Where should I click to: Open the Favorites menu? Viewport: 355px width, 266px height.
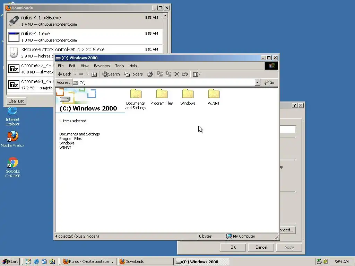[x=102, y=66]
